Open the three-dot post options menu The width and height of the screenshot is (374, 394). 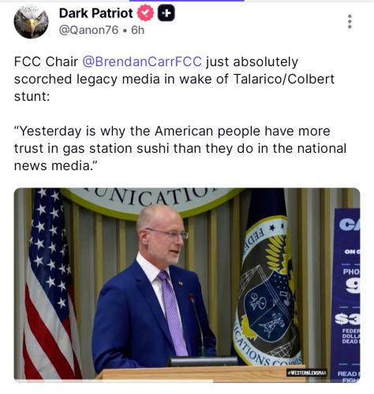pyautogui.click(x=350, y=21)
